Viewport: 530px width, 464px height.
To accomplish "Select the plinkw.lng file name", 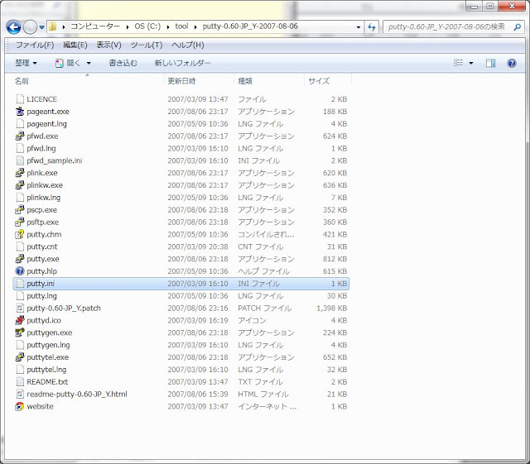I will pyautogui.click(x=43, y=198).
